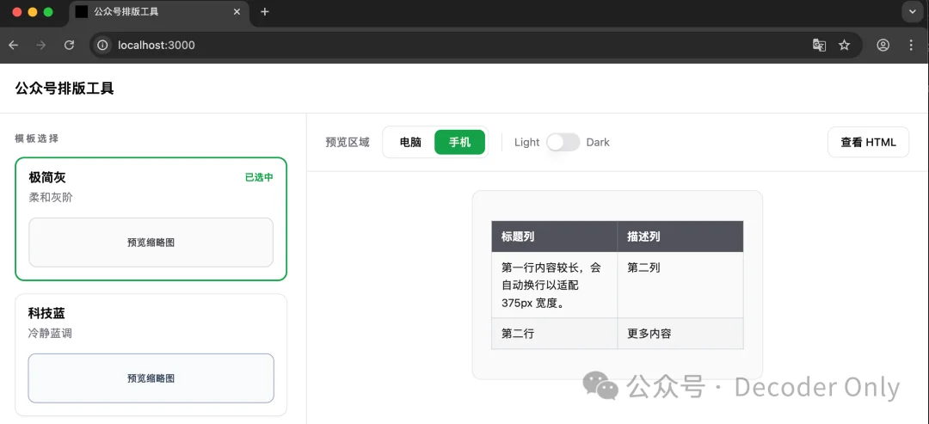Image resolution: width=929 pixels, height=424 pixels.
Task: Go back with browser back arrow
Action: [13, 45]
